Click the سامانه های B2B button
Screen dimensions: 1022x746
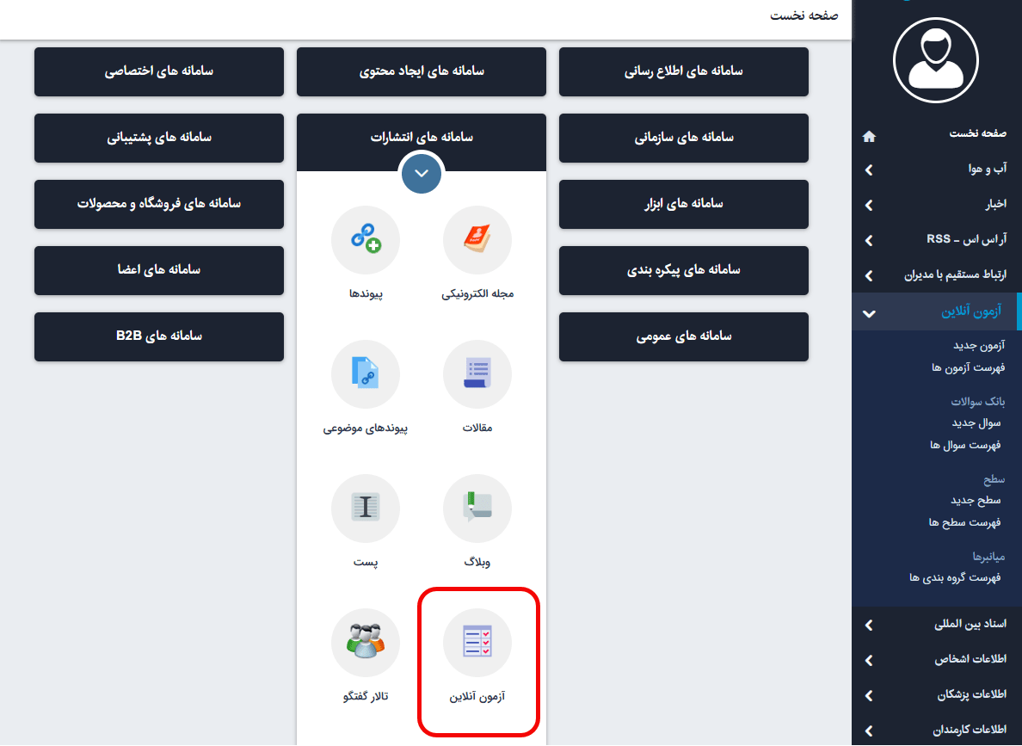point(159,336)
